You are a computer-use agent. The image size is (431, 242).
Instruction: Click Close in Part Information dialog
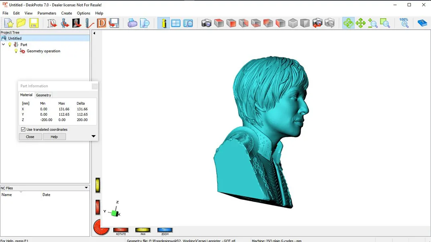click(30, 137)
